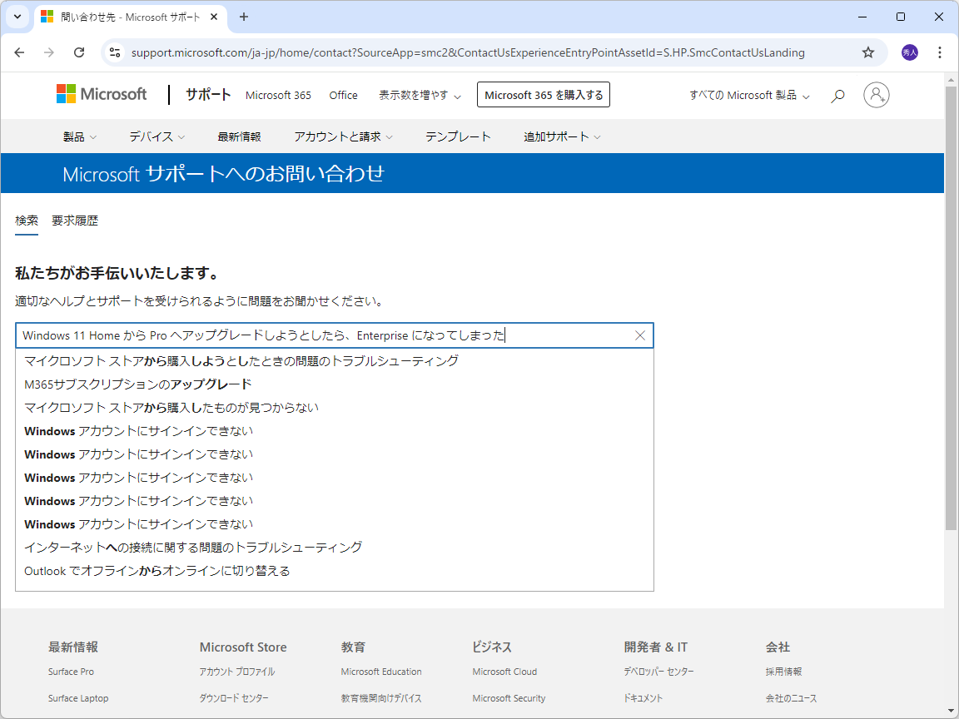This screenshot has width=959, height=719.
Task: Open a new browser tab with the plus icon
Action: point(243,17)
